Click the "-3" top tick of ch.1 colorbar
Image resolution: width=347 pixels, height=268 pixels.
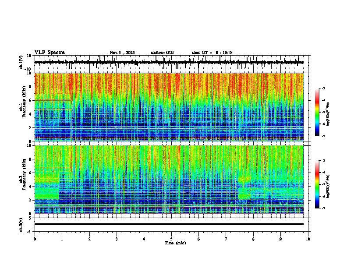[323, 88]
